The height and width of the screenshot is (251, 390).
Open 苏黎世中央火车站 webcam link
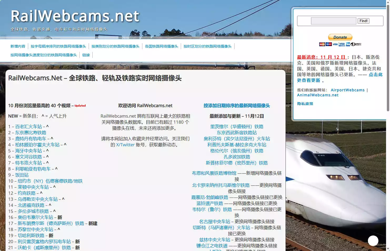coord(36,229)
